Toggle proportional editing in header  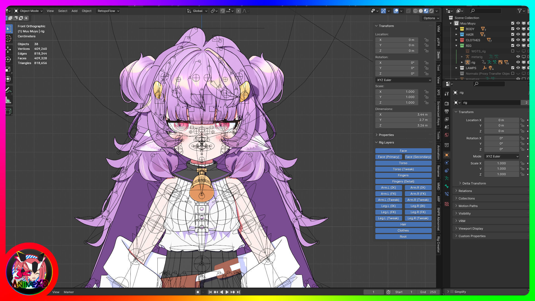tap(238, 11)
